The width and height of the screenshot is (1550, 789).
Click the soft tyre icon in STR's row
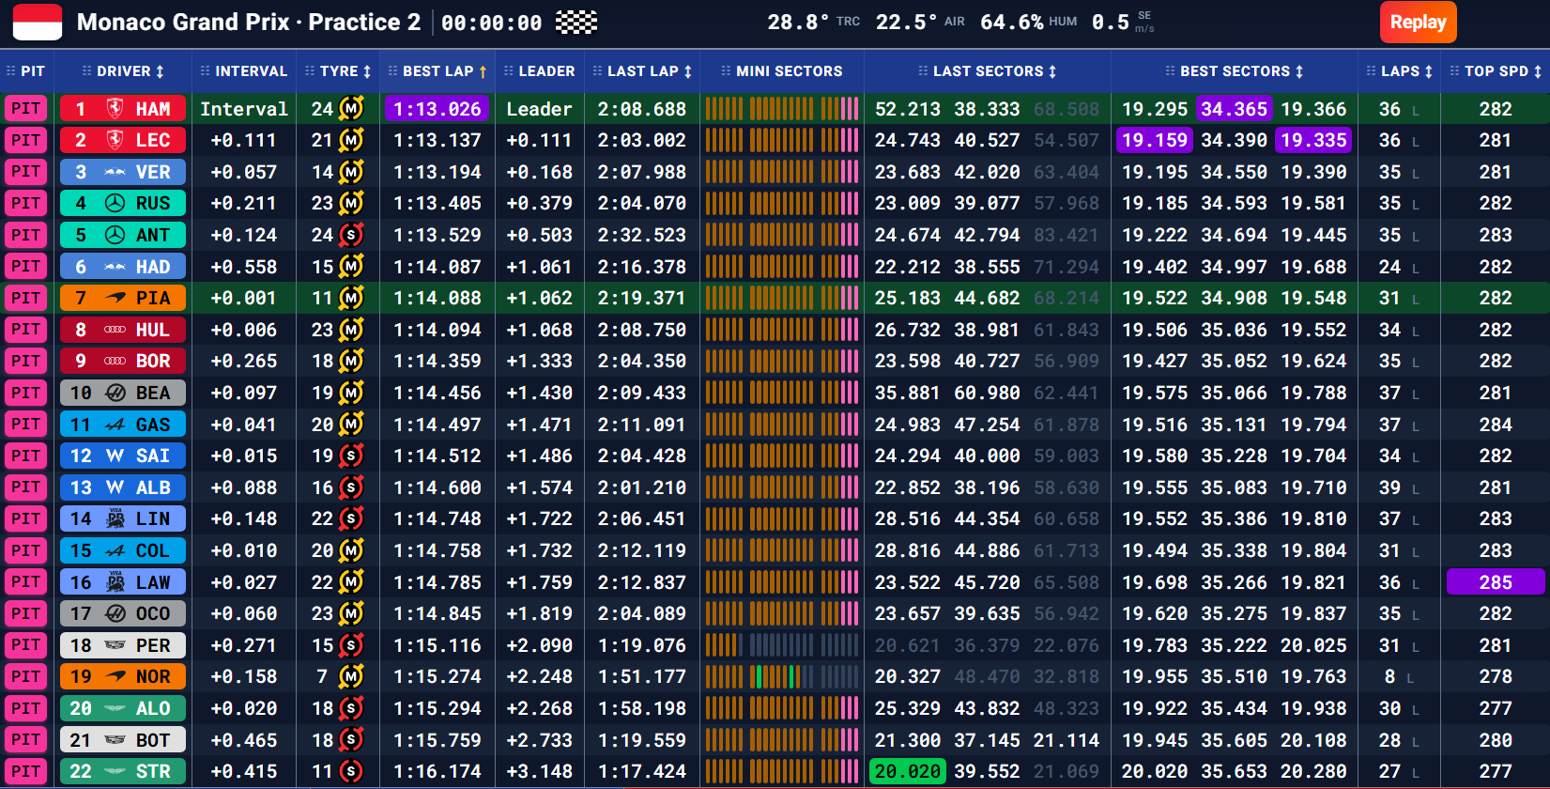click(x=351, y=771)
